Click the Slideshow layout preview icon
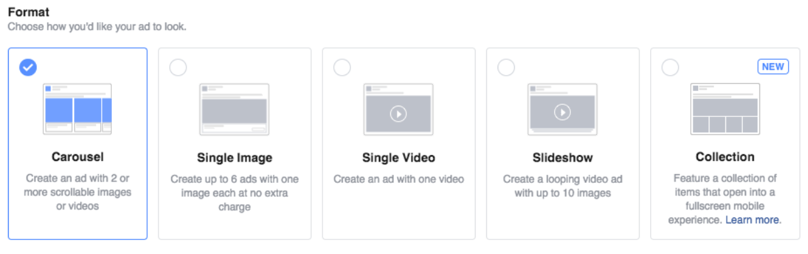This screenshot has height=254, width=808. tap(563, 109)
